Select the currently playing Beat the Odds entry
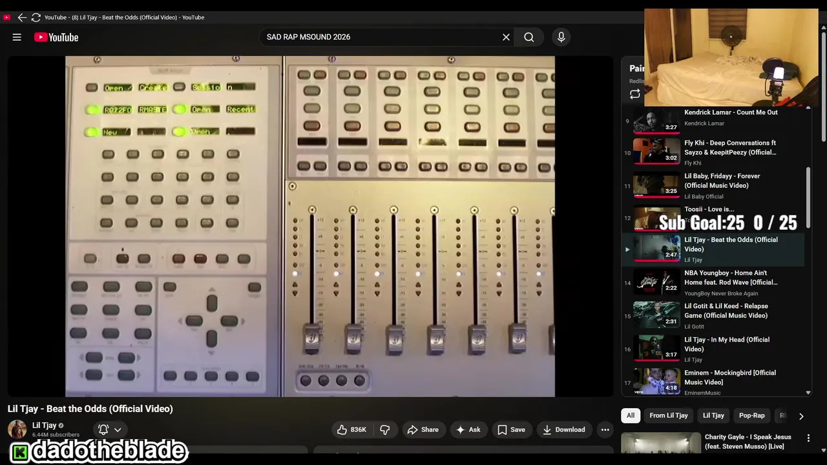The image size is (827, 465). tap(714, 249)
